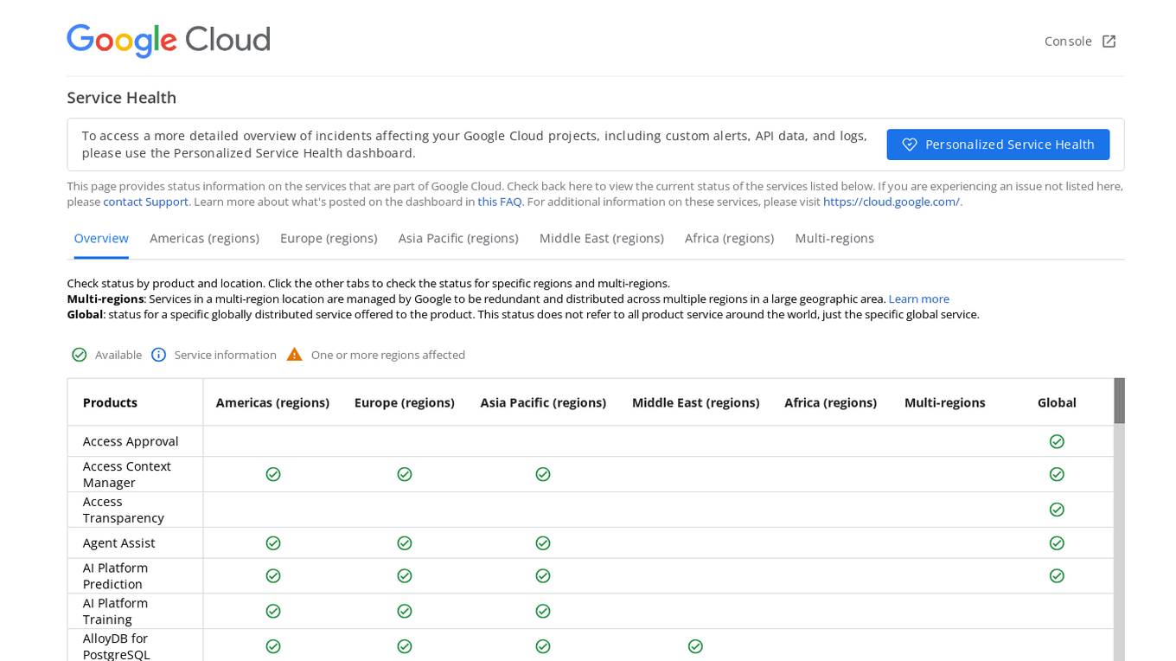Open the Multi-regions tab
Viewport: 1176px width, 661px height.
[834, 239]
